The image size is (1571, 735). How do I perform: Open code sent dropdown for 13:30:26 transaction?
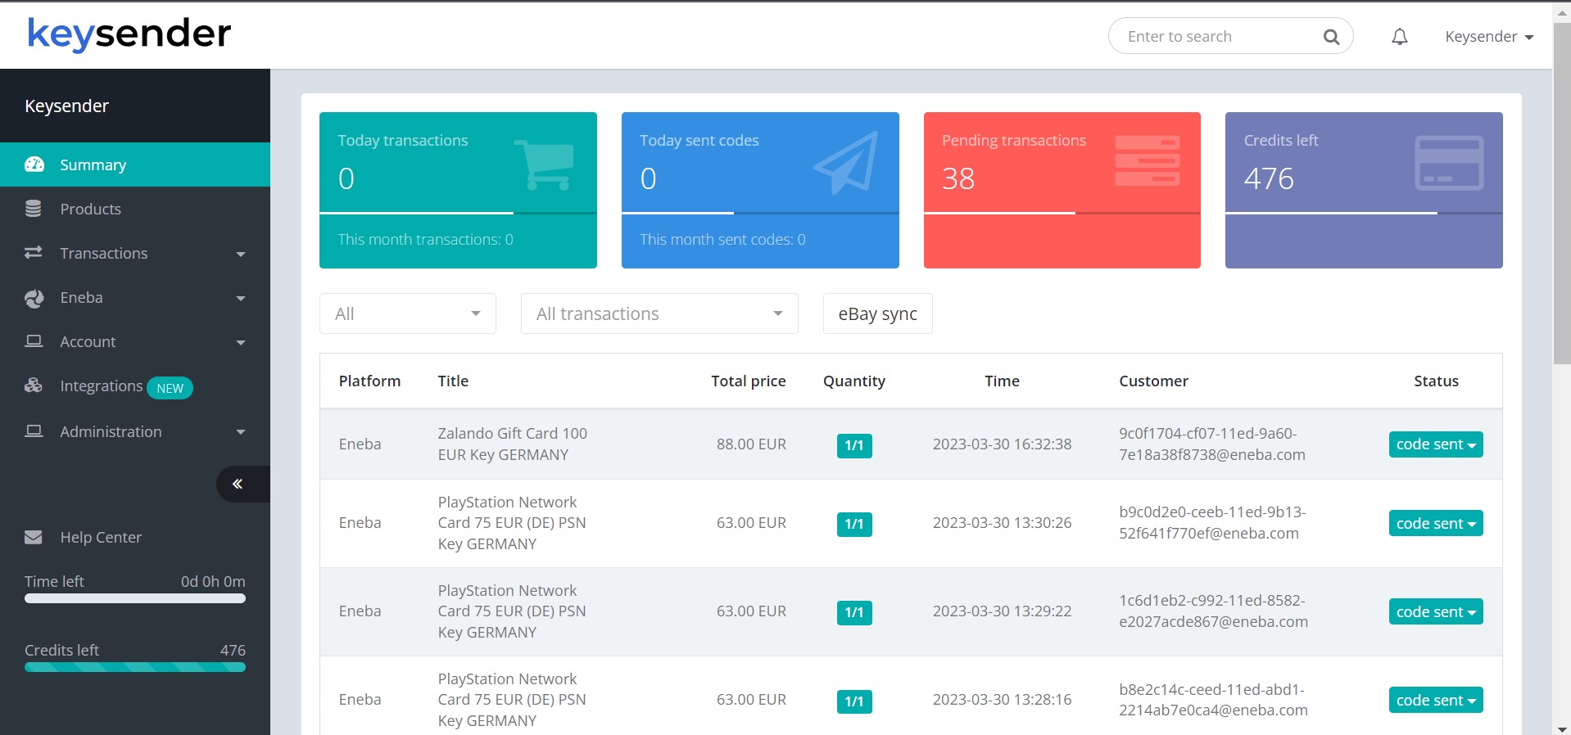click(1436, 523)
